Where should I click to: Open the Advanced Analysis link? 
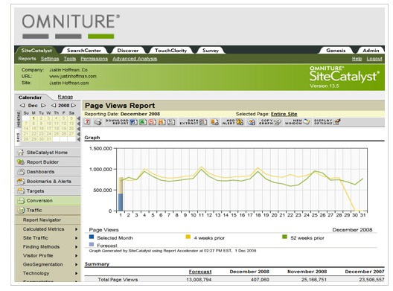pos(135,59)
